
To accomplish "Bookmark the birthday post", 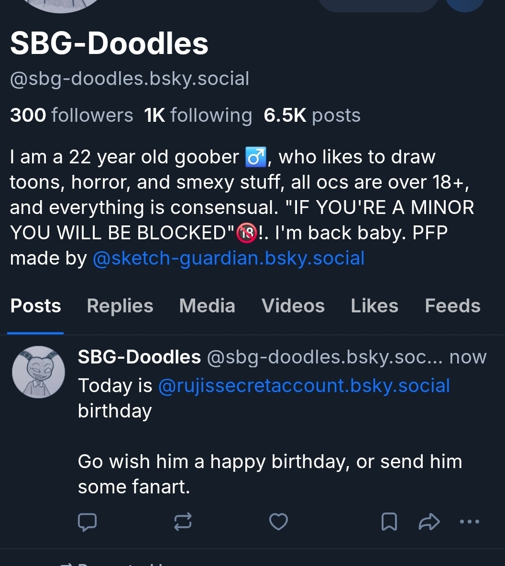I will coord(389,522).
